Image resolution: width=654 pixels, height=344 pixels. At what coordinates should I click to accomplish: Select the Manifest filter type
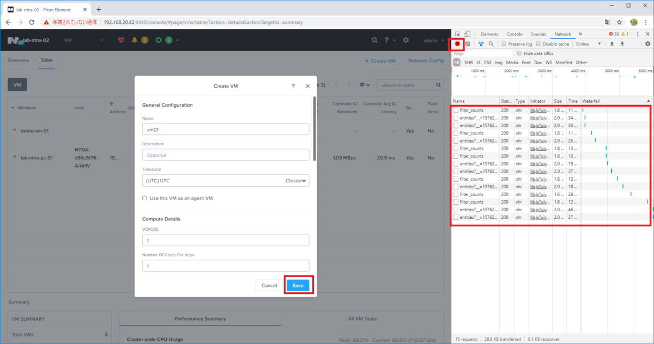click(x=564, y=63)
